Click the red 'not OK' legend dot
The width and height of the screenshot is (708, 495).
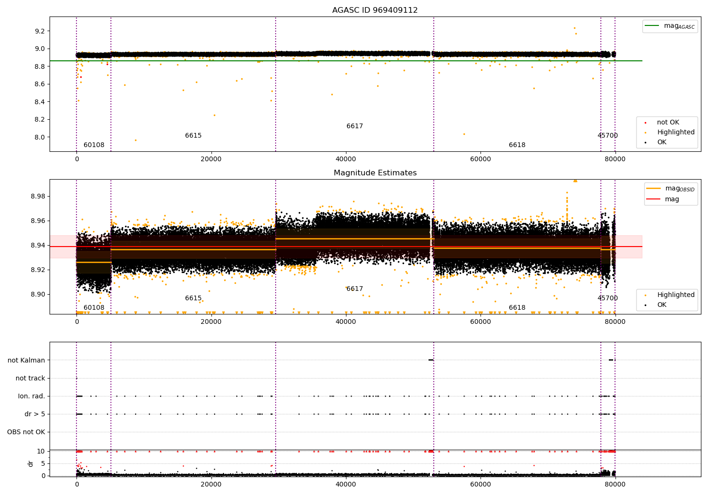point(646,123)
